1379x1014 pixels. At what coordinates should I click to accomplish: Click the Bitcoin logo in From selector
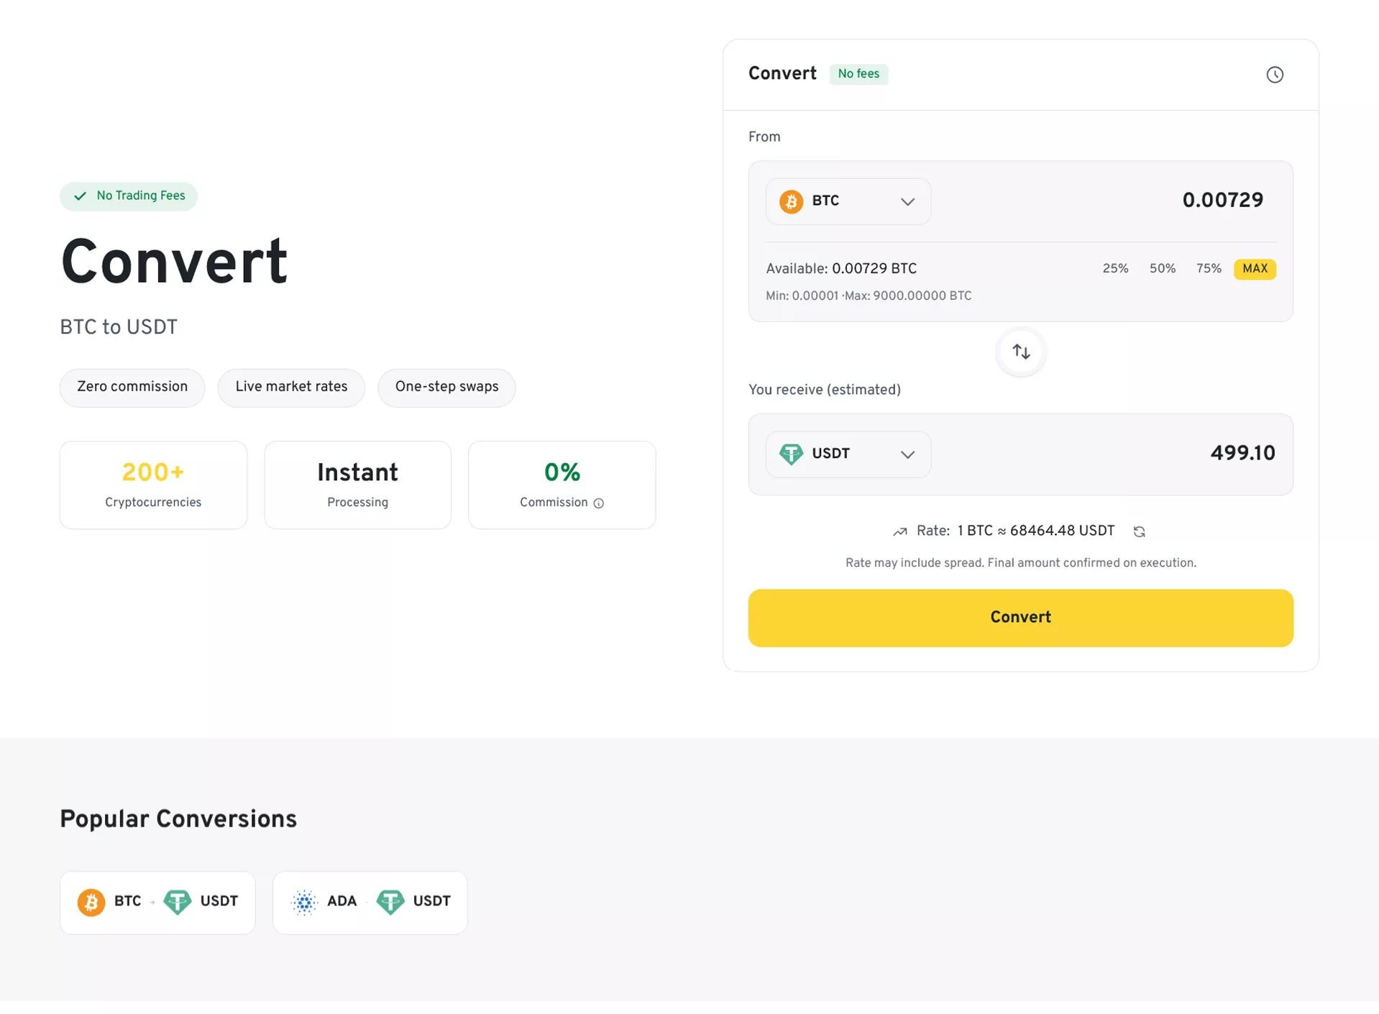point(791,201)
